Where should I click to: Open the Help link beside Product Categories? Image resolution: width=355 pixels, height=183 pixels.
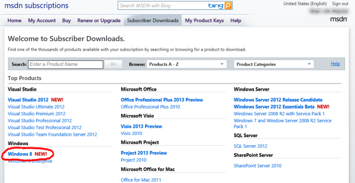(335, 64)
